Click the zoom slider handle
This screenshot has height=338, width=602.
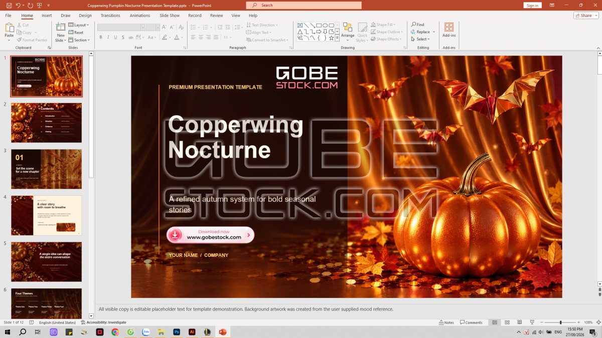(561, 322)
